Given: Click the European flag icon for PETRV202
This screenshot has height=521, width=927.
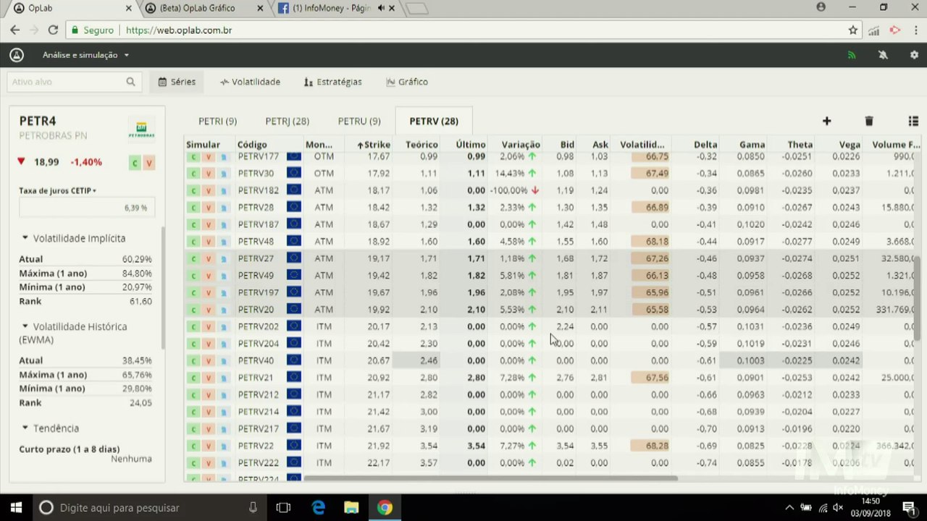Looking at the screenshot, I should (x=294, y=326).
